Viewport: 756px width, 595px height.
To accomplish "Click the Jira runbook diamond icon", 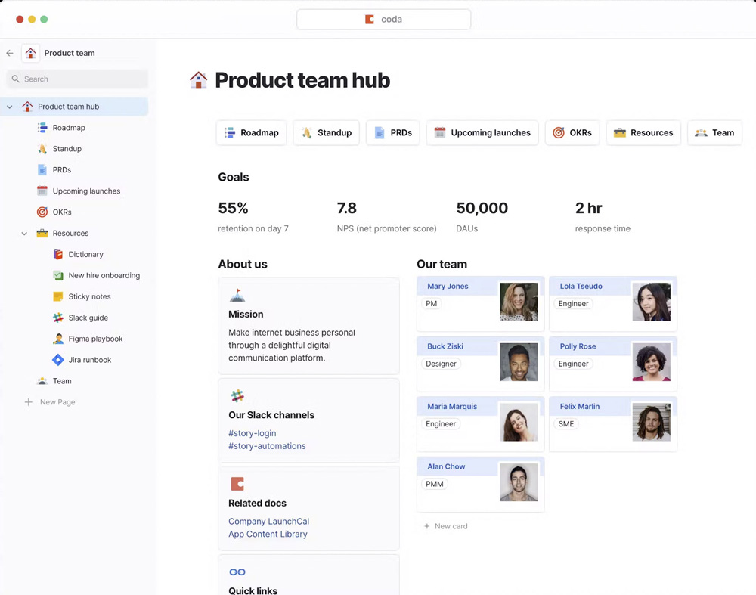I will (x=58, y=361).
